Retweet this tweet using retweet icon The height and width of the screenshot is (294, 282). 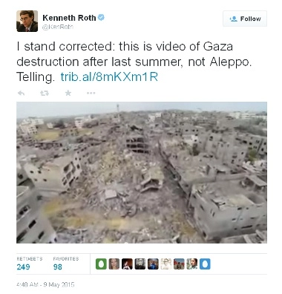tap(45, 94)
